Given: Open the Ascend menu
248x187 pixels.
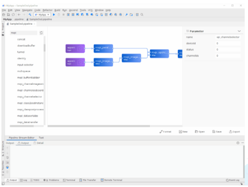Looking at the screenshot, I should [73, 10].
